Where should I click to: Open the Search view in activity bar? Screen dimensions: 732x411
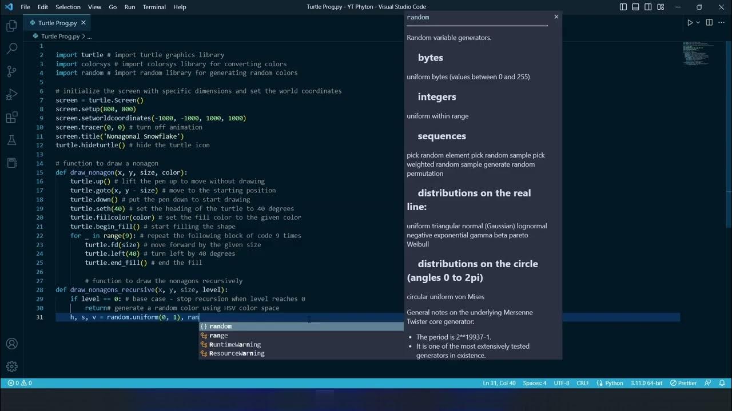point(11,49)
